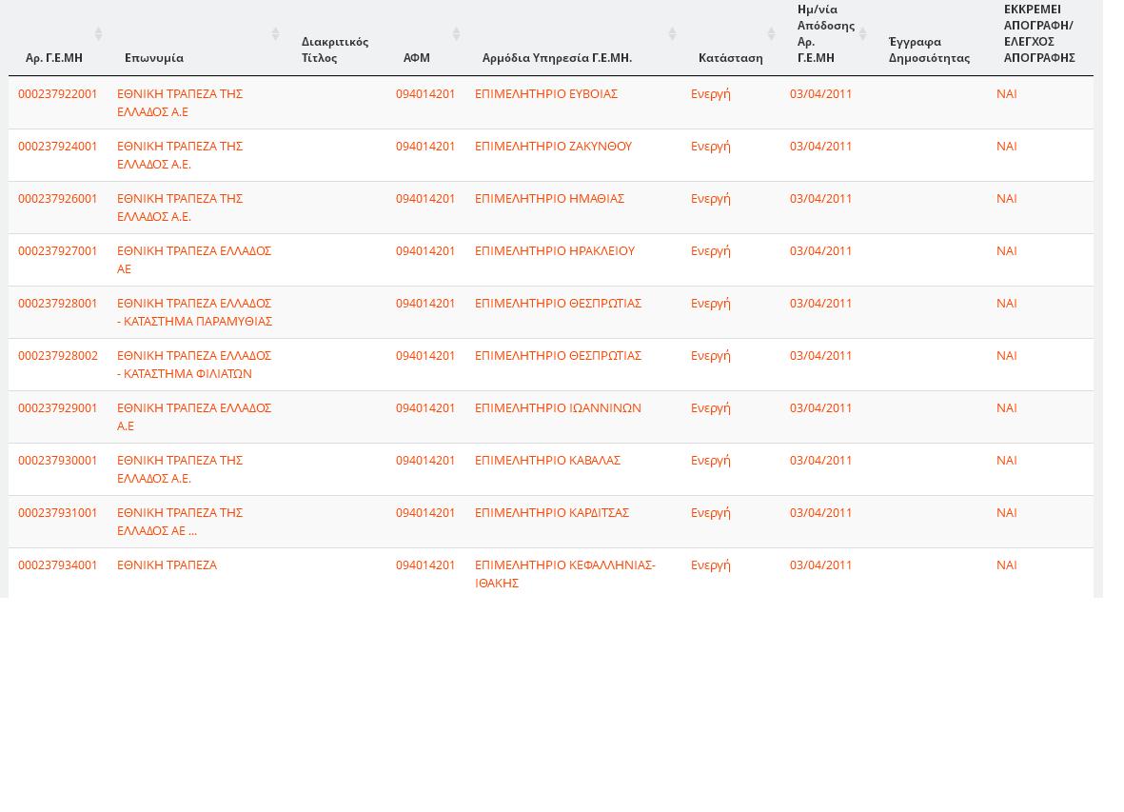Screen dimensions: 1124x812
Task: Click the Διακριτικός Τίτλος column header
Action: (335, 50)
